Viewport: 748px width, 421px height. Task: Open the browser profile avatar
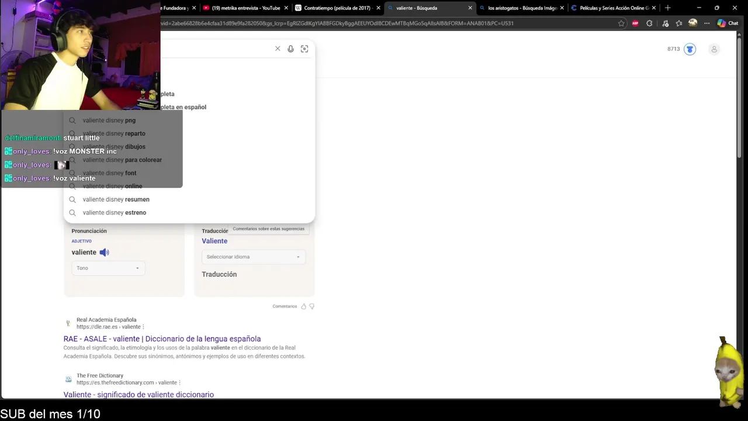(692, 23)
